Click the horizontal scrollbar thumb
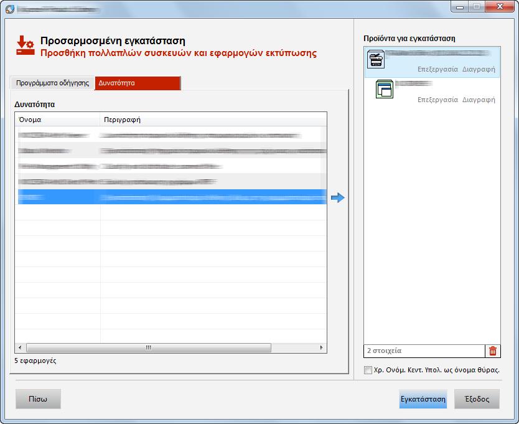Viewport: 519px width, 424px height. pyautogui.click(x=149, y=347)
